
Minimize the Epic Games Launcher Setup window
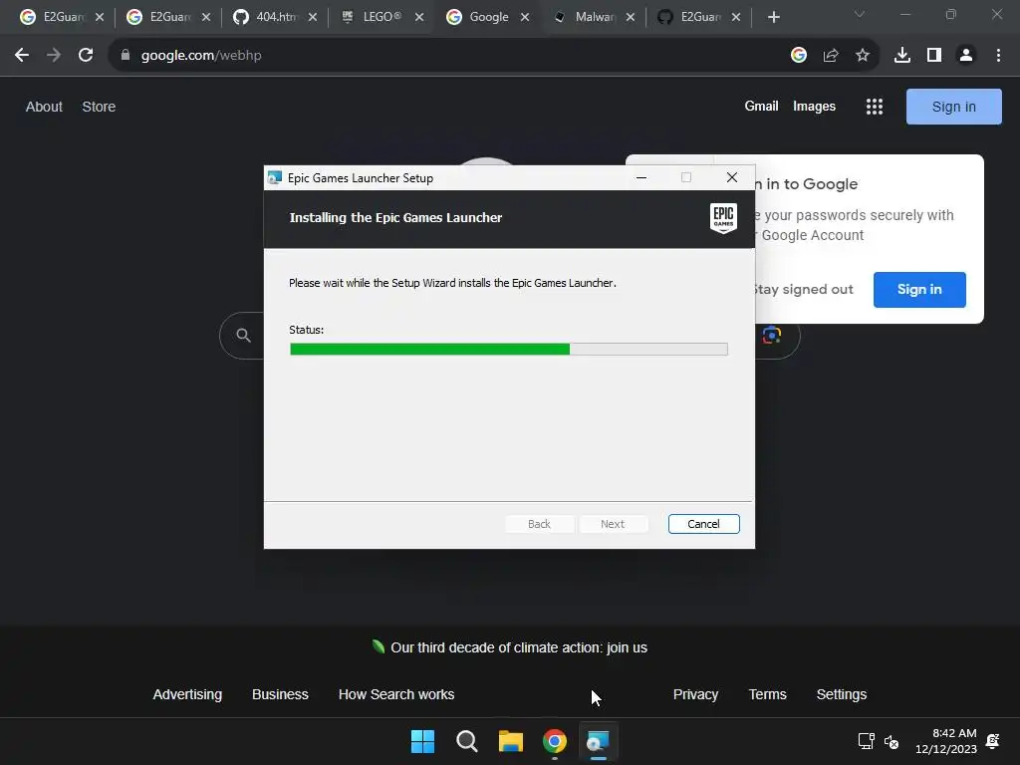click(640, 177)
